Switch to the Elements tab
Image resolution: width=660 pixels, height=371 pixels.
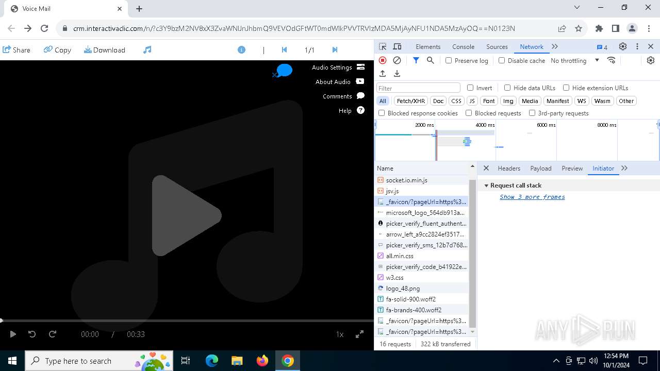click(x=428, y=46)
